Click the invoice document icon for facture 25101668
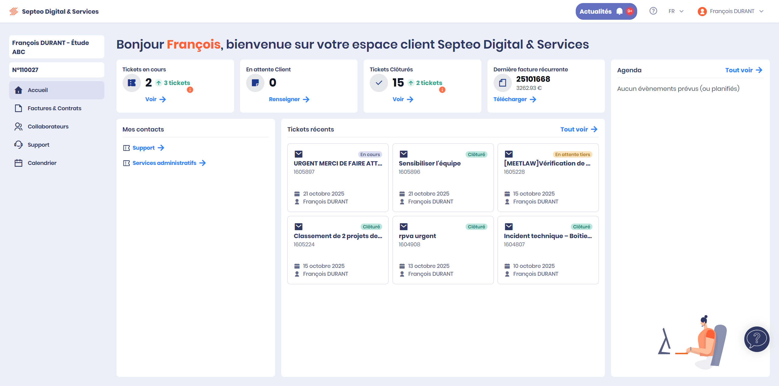The height and width of the screenshot is (386, 779). (x=502, y=83)
